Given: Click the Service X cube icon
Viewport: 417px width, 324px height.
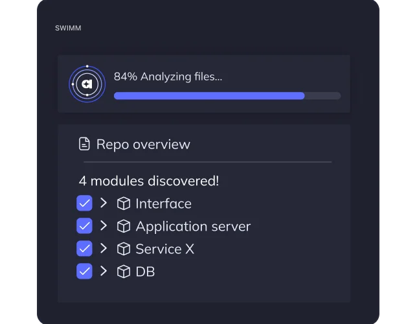Looking at the screenshot, I should (123, 249).
